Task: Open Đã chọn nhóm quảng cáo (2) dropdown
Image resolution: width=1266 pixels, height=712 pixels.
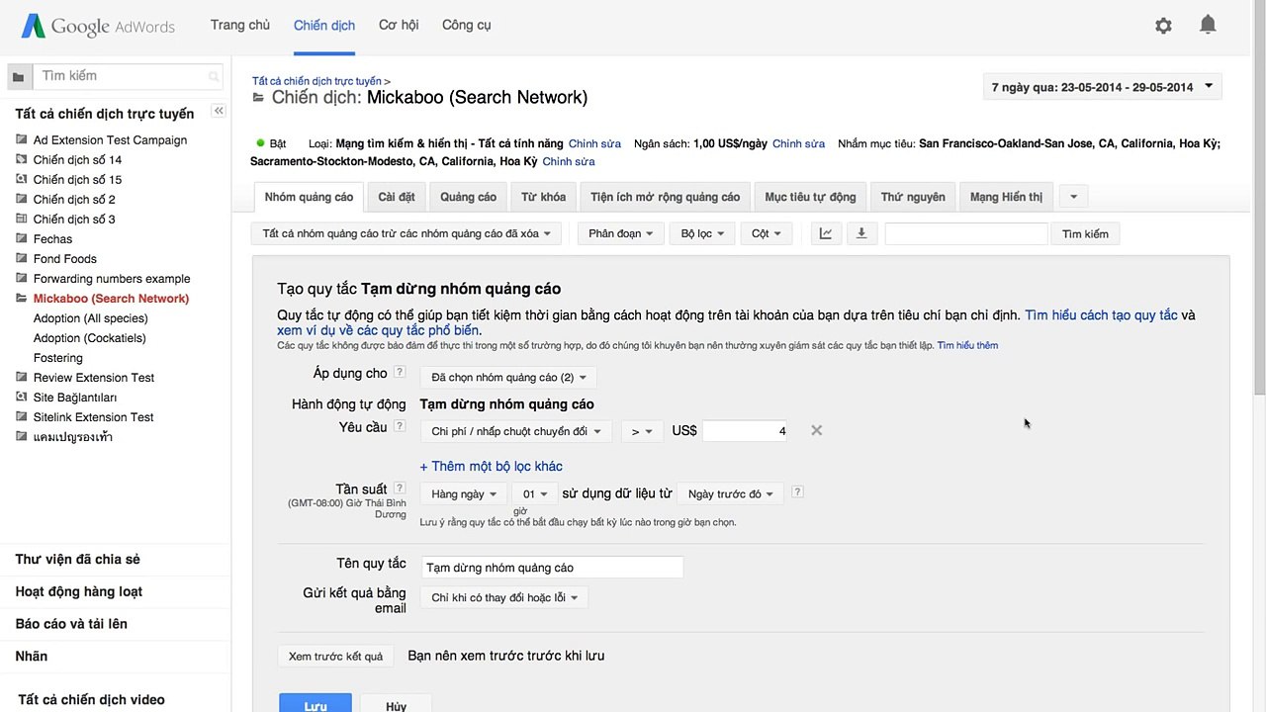Action: pos(508,377)
